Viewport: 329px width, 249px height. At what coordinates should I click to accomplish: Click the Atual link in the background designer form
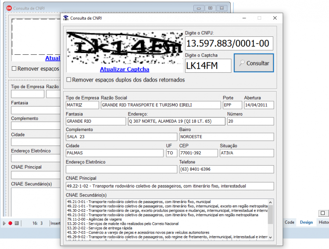53,58
